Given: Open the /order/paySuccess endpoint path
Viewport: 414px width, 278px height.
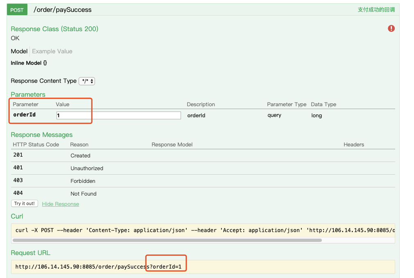Looking at the screenshot, I should (62, 10).
